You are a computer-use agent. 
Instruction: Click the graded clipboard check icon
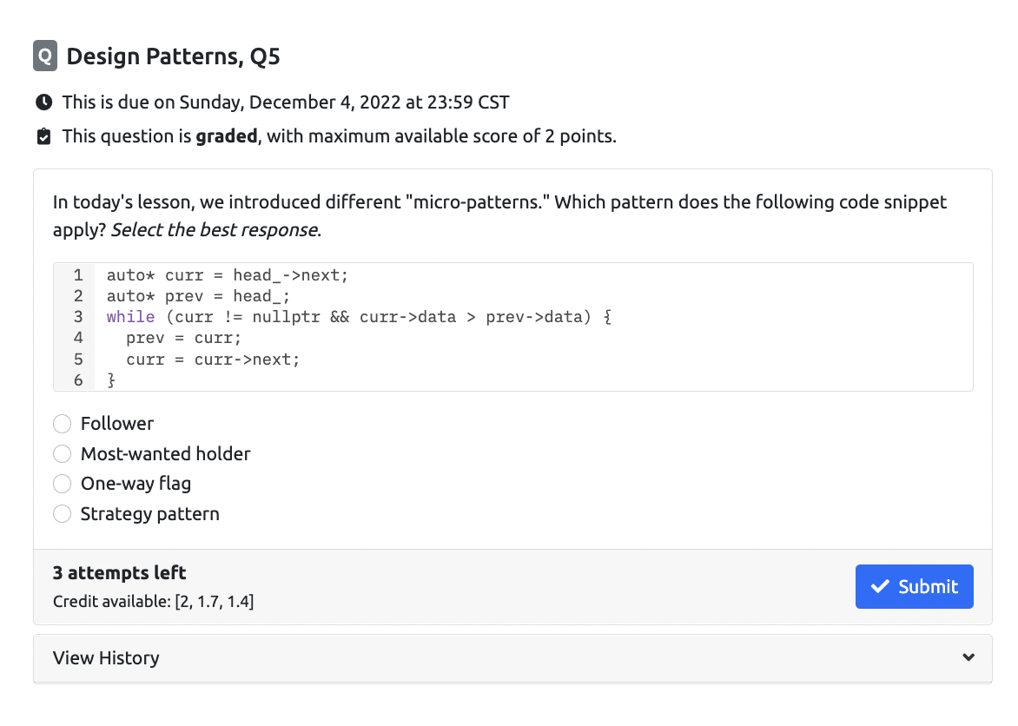(43, 136)
